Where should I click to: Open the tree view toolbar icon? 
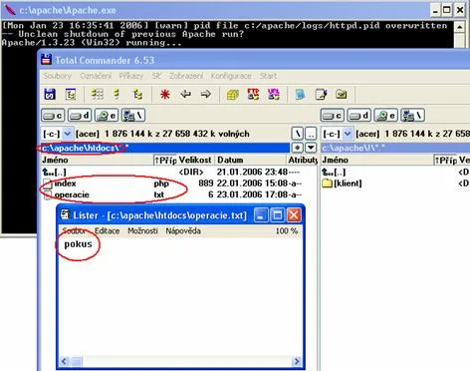pyautogui.click(x=137, y=95)
